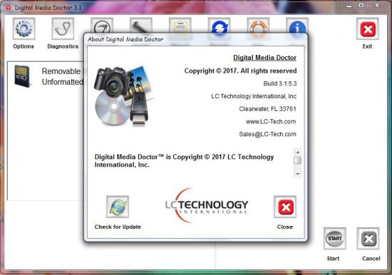This screenshot has height=275, width=392.
Task: Click the wrench tool toolbar icon
Action: tap(140, 26)
